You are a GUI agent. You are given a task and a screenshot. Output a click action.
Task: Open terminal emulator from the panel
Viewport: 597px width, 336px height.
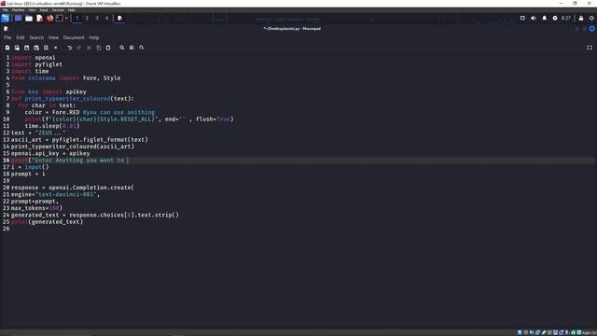point(60,18)
